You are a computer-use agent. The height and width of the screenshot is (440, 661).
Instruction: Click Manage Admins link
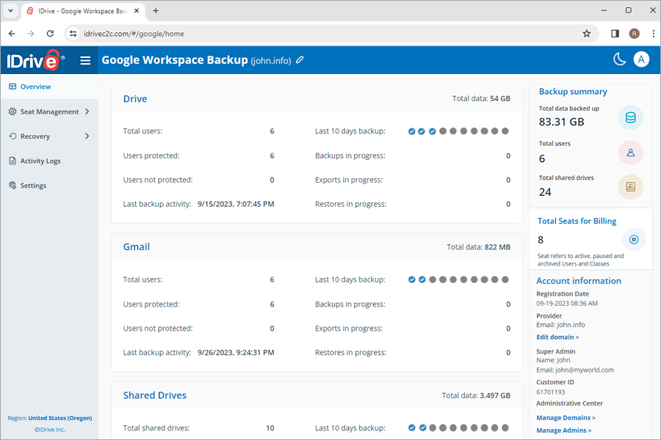tap(563, 430)
